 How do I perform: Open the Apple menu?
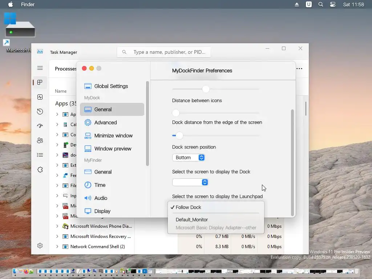11,4
